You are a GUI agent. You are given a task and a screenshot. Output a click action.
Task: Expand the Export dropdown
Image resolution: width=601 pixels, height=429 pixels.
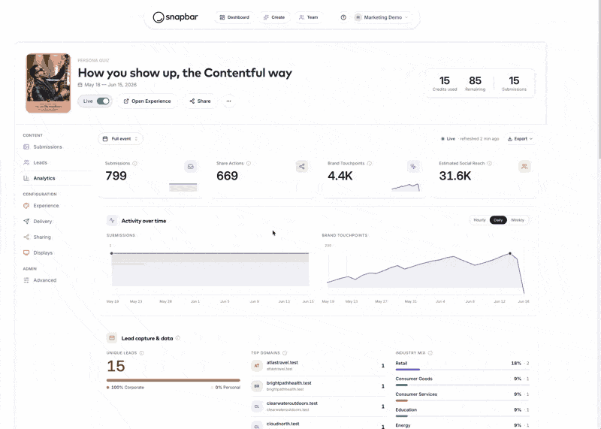coord(520,139)
